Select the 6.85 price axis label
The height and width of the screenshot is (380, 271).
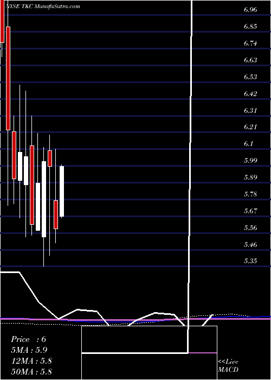tap(250, 27)
